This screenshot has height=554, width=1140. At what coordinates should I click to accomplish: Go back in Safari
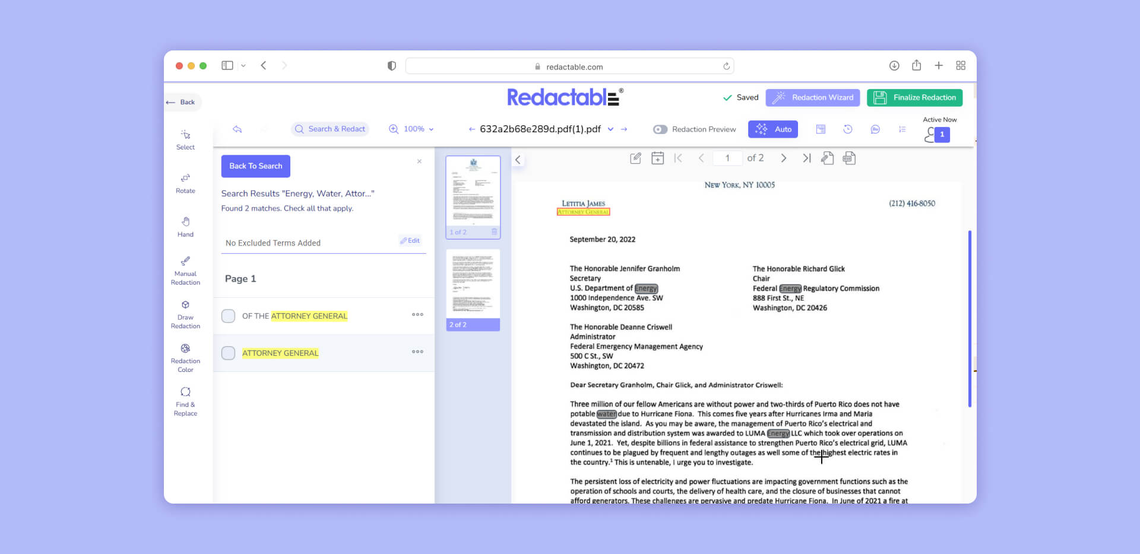(x=264, y=66)
